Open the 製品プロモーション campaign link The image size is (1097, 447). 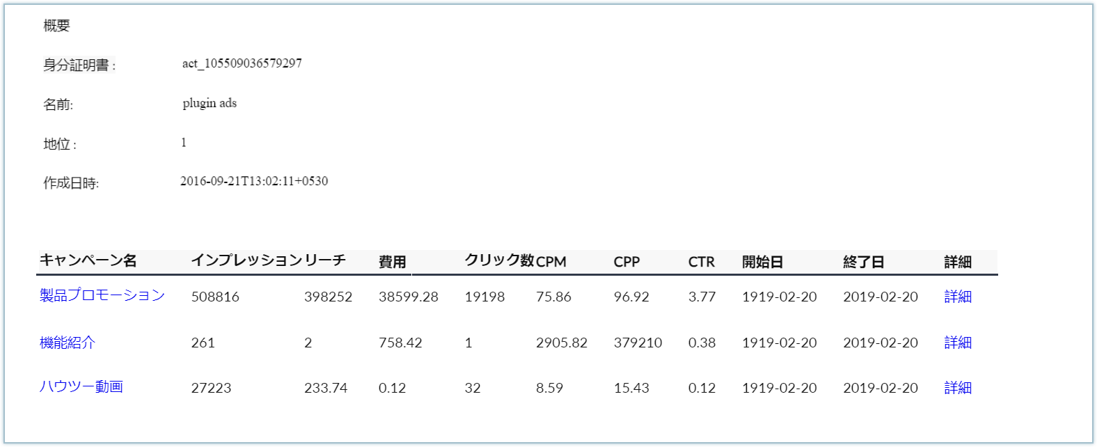[102, 295]
